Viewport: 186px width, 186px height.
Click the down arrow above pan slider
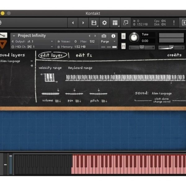point(74,90)
